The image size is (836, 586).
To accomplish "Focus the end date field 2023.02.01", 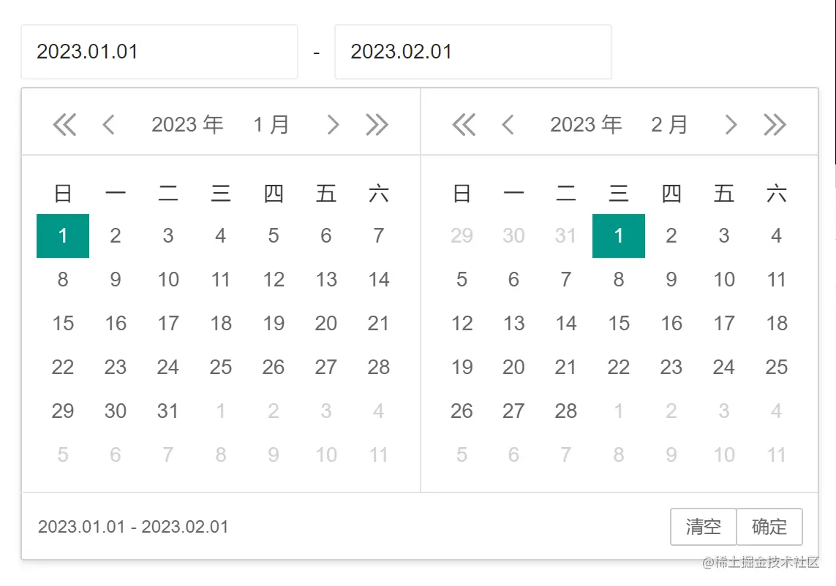I will click(x=472, y=52).
